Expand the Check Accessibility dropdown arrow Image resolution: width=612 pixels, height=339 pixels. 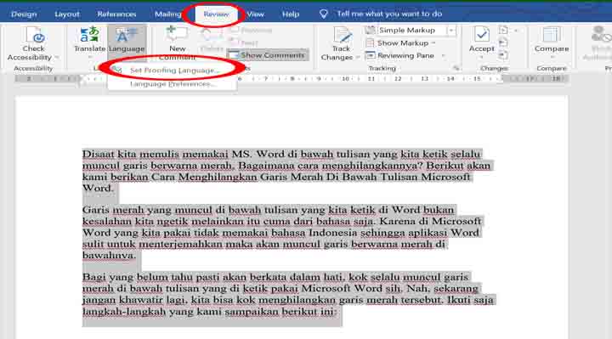coord(57,57)
